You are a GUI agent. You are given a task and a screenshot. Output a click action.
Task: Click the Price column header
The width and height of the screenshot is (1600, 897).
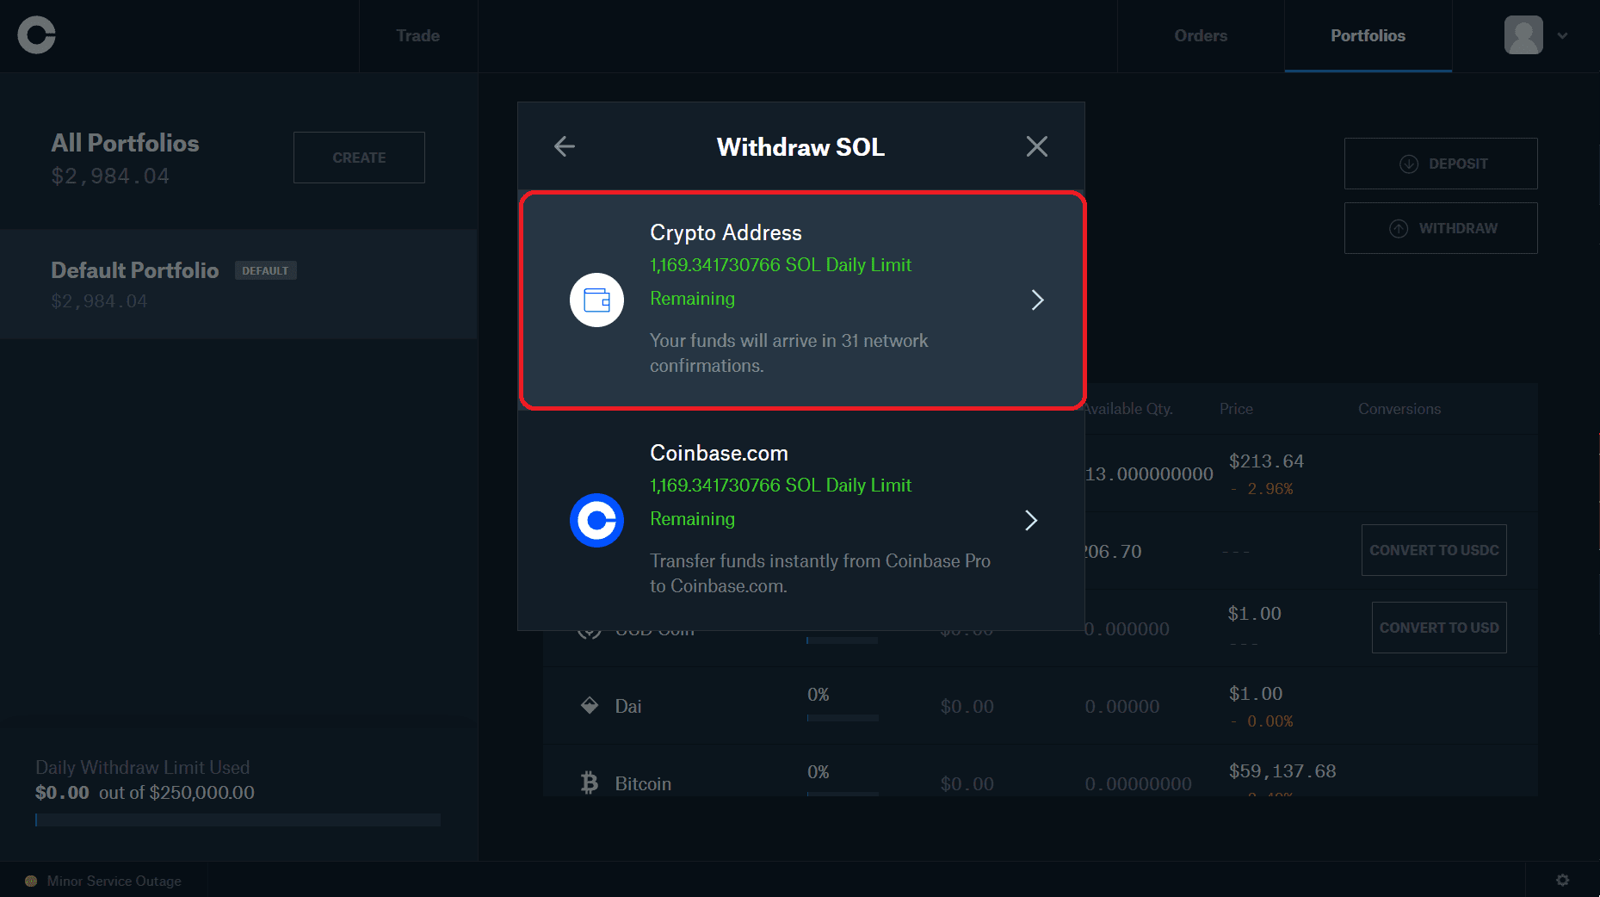[1236, 409]
